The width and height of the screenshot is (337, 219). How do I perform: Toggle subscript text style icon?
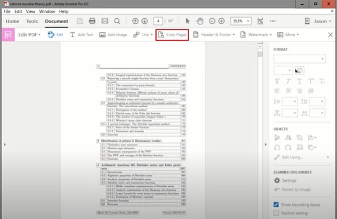(322, 81)
